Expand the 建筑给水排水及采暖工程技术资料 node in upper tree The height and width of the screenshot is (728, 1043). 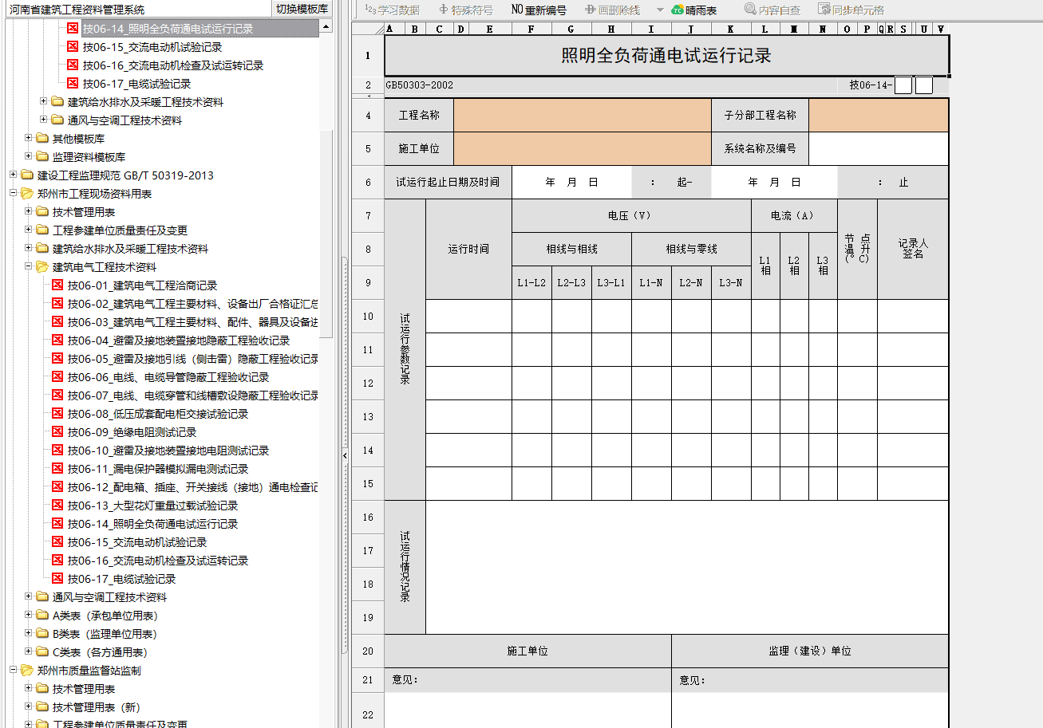[x=43, y=101]
